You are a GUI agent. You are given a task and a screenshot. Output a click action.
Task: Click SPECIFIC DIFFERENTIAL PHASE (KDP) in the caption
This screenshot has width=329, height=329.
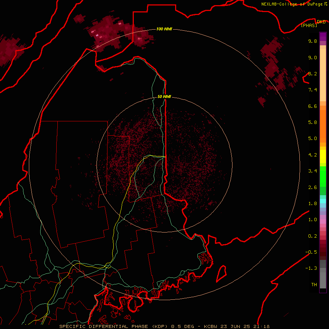point(114,326)
